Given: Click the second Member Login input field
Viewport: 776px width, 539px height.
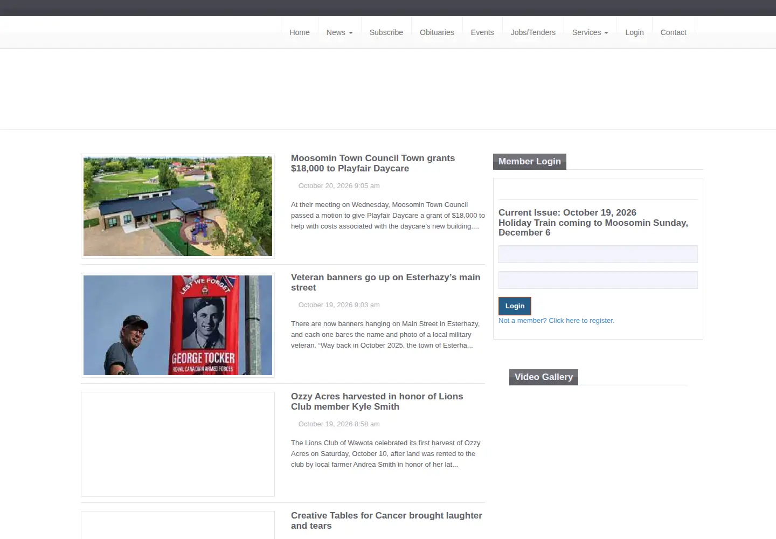Looking at the screenshot, I should [x=598, y=280].
